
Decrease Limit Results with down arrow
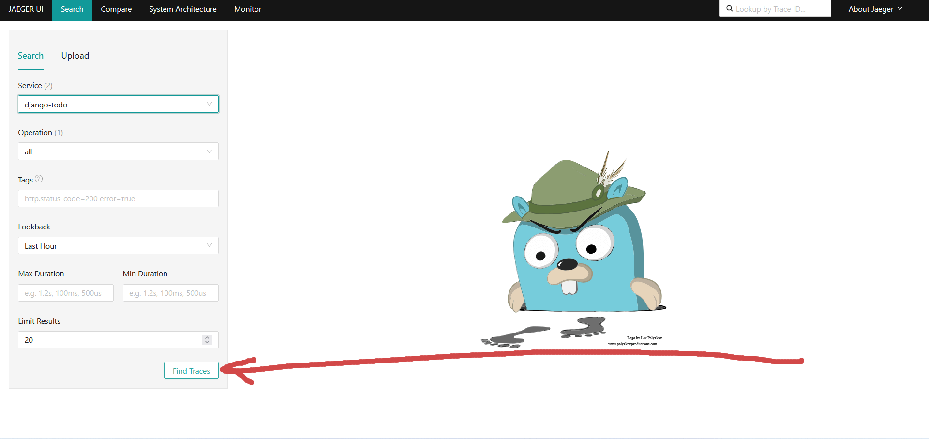tap(207, 343)
